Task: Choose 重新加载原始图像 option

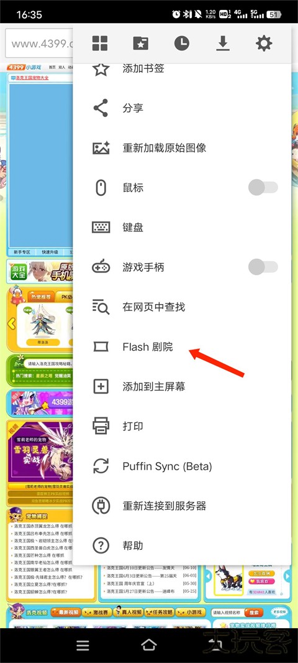Action: pyautogui.click(x=182, y=148)
